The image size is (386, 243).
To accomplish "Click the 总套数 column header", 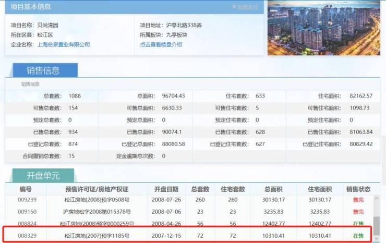I will [x=200, y=188].
